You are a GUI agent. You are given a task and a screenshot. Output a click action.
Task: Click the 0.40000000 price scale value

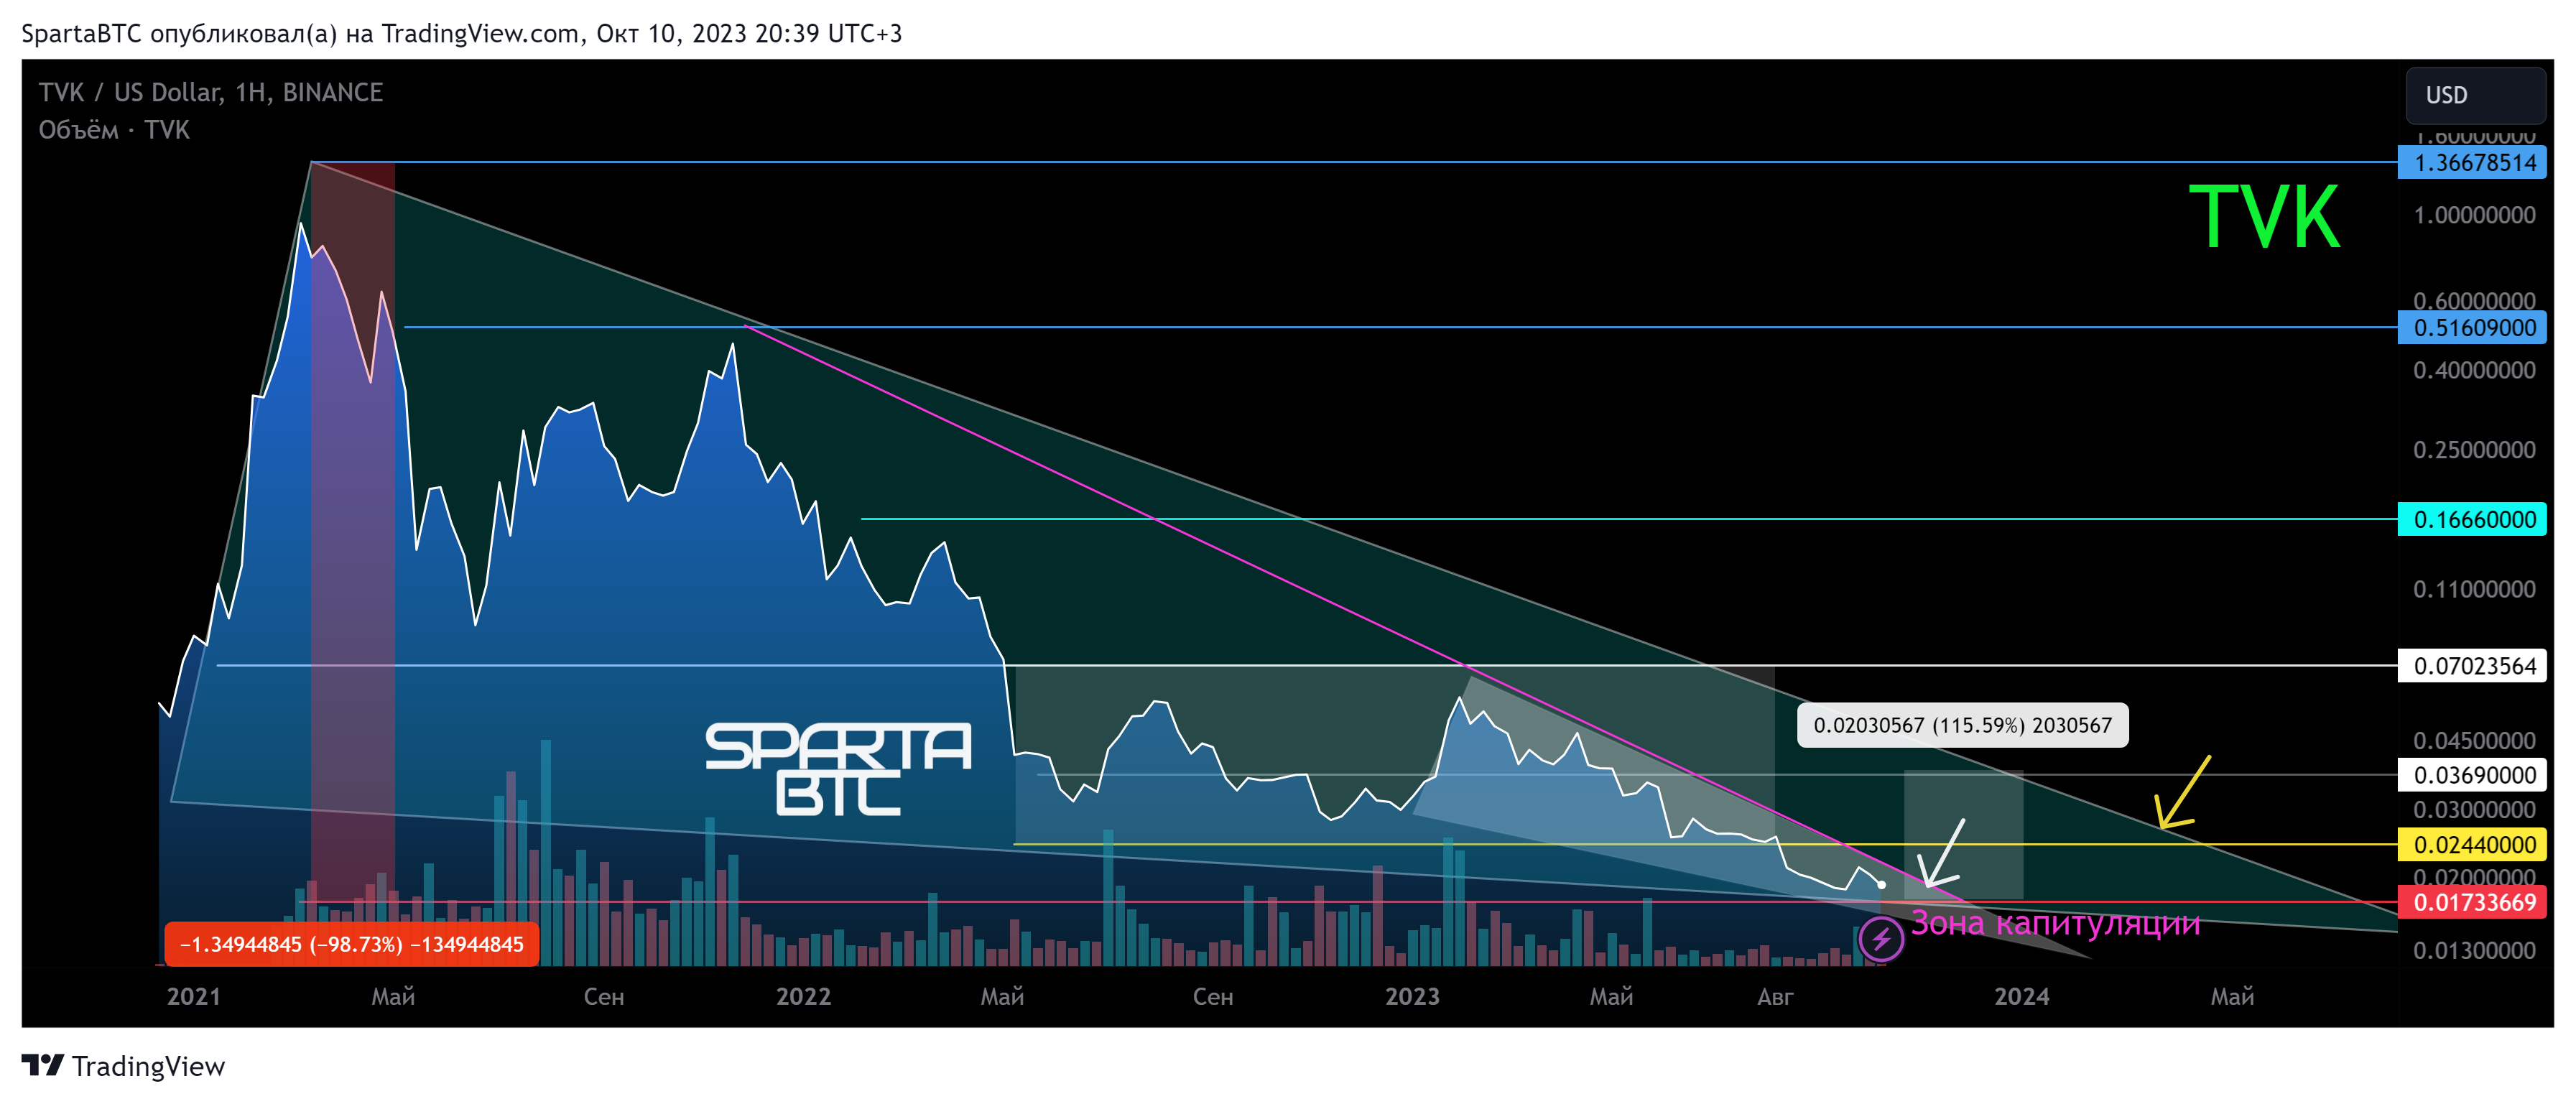click(x=2474, y=370)
